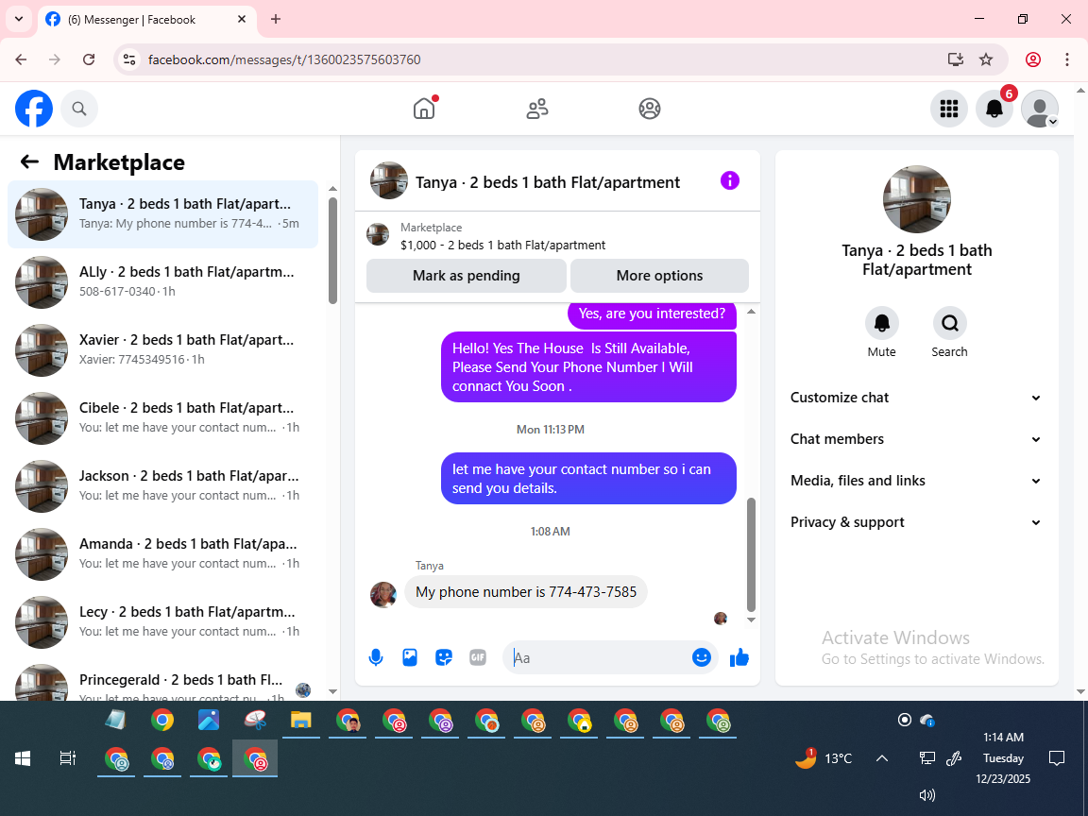Click the More options button
Screen dimensions: 1088x816
(x=659, y=276)
